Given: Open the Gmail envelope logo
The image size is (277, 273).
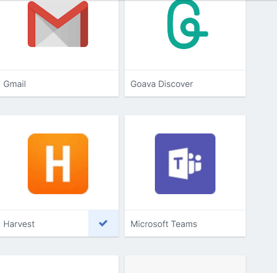Looking at the screenshot, I should tap(58, 24).
